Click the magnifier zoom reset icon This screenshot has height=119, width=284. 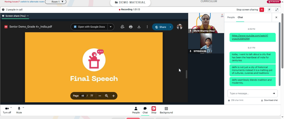[106, 96]
